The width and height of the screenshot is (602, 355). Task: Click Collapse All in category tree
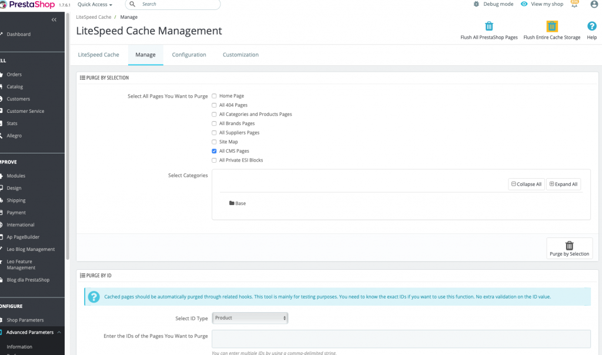click(x=526, y=184)
